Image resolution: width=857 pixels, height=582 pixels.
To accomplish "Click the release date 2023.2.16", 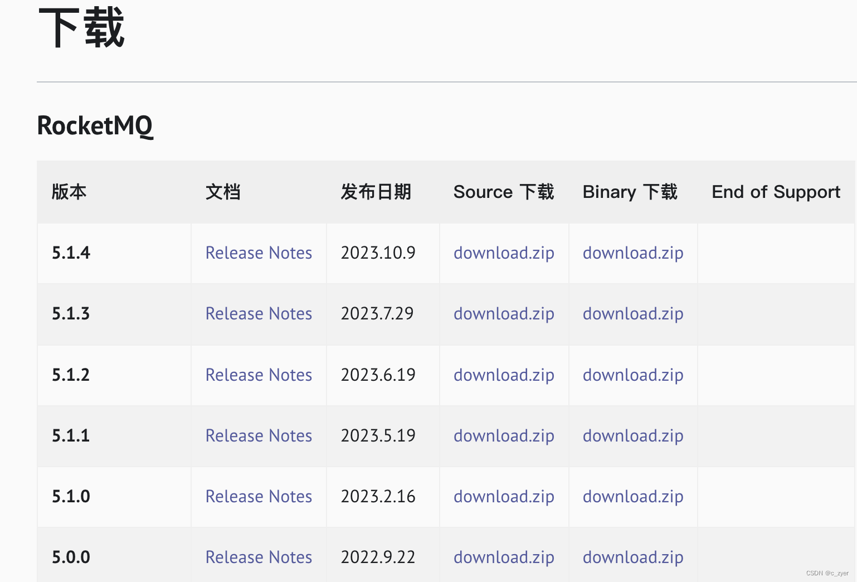I will coord(378,496).
